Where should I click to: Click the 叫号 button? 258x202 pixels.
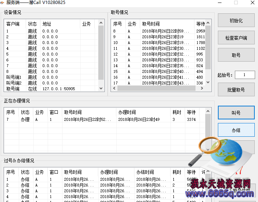pyautogui.click(x=236, y=113)
